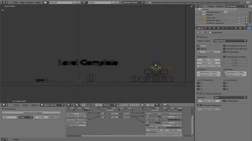Collapse the Collision Bounds panel
Viewport: 252px width, 141px height.
[198, 94]
